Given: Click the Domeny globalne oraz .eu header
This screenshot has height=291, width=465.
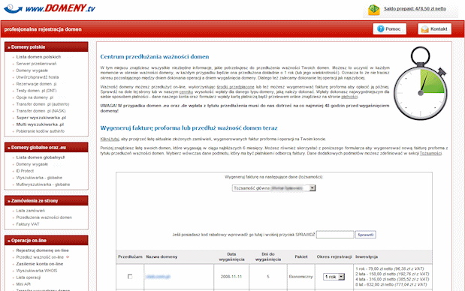Looking at the screenshot, I should pyautogui.click(x=47, y=148).
